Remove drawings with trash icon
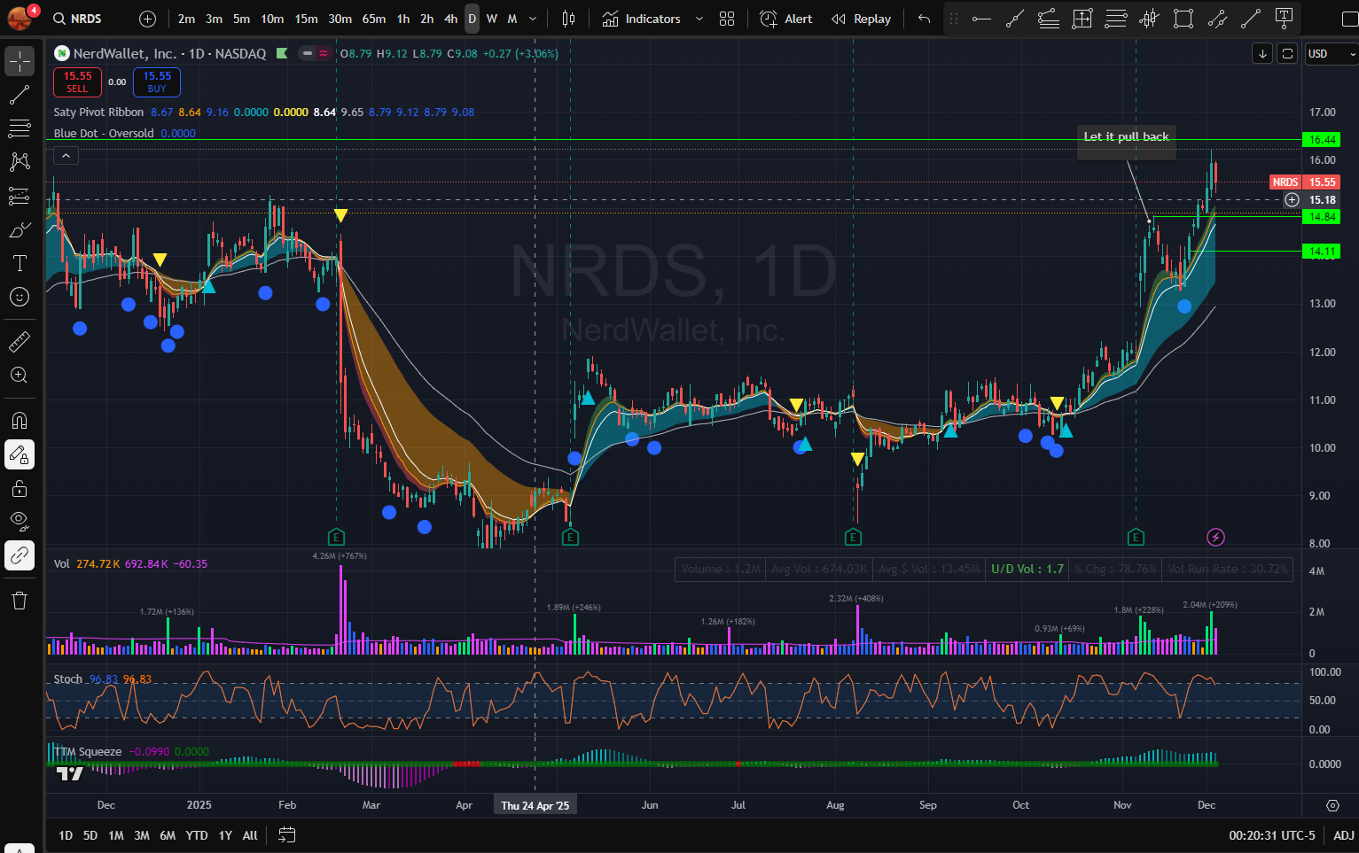This screenshot has width=1359, height=853. [x=20, y=601]
